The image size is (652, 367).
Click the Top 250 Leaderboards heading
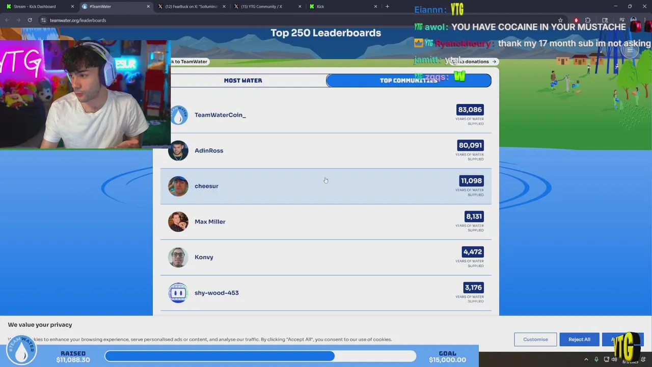tap(325, 33)
